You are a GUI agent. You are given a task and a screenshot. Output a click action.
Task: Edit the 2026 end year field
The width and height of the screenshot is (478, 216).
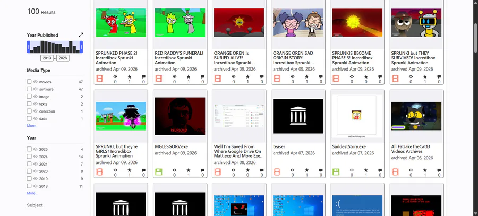[x=63, y=58]
